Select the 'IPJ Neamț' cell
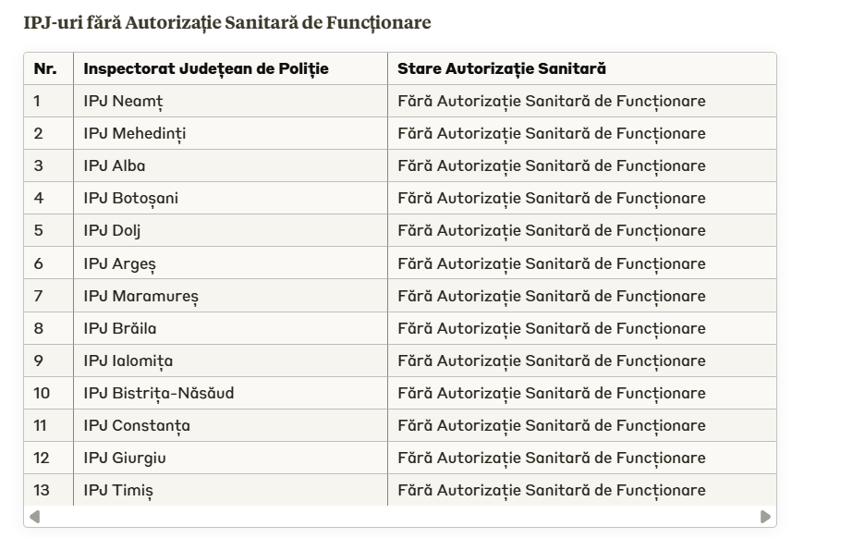The height and width of the screenshot is (538, 865). coord(123,101)
